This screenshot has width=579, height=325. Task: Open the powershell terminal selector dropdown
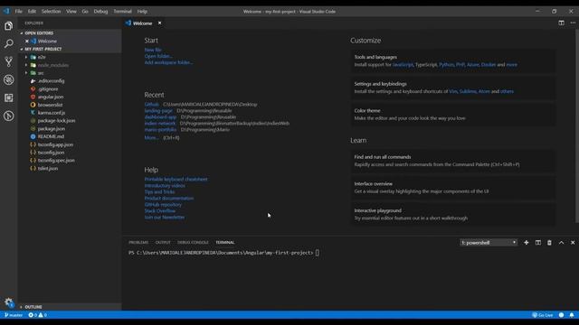(x=489, y=243)
